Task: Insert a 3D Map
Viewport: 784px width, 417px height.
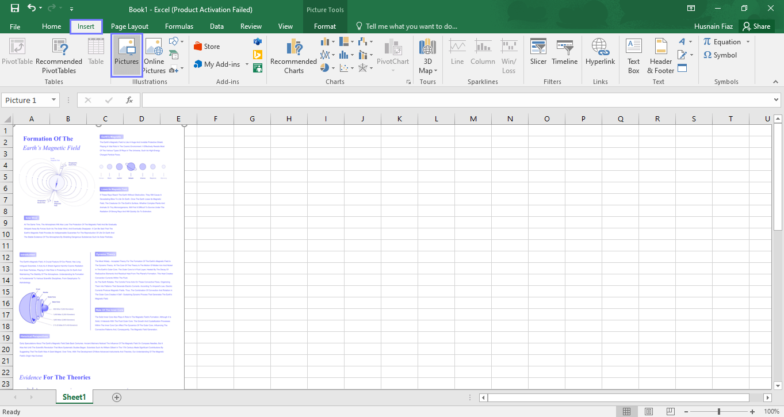Action: (x=428, y=55)
